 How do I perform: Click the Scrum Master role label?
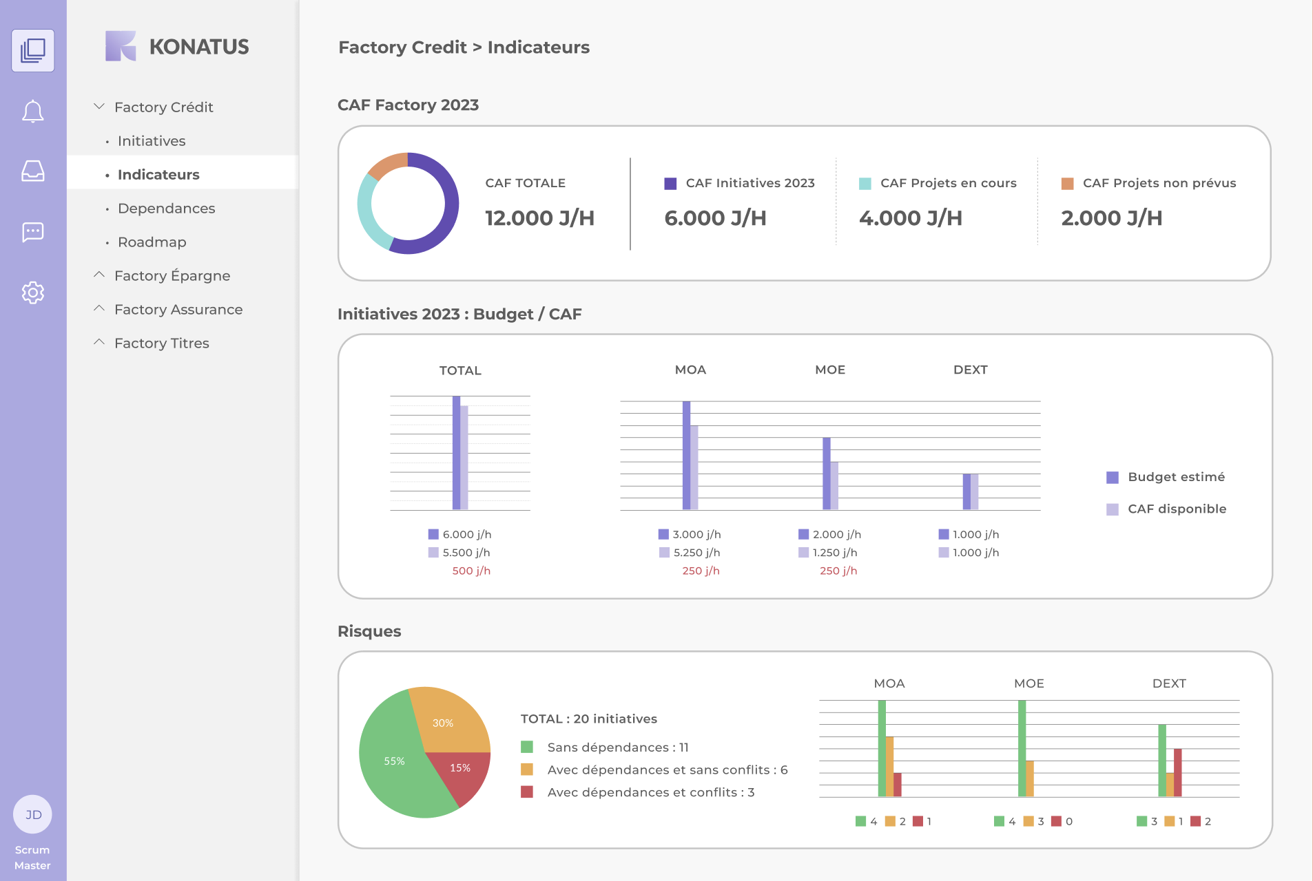coord(32,858)
